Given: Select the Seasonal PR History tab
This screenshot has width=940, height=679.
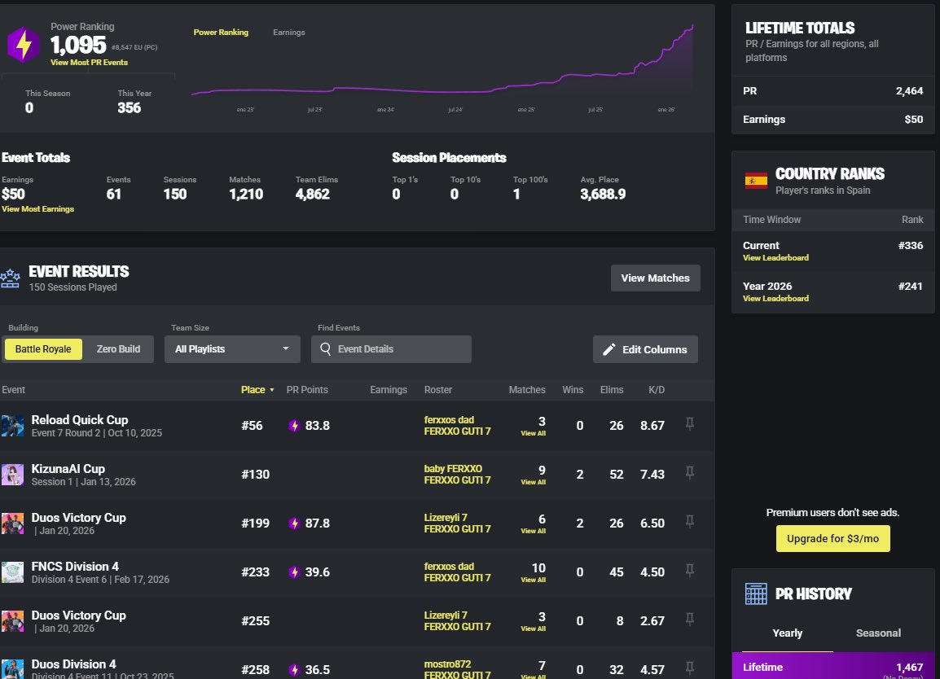Looking at the screenshot, I should click(878, 633).
